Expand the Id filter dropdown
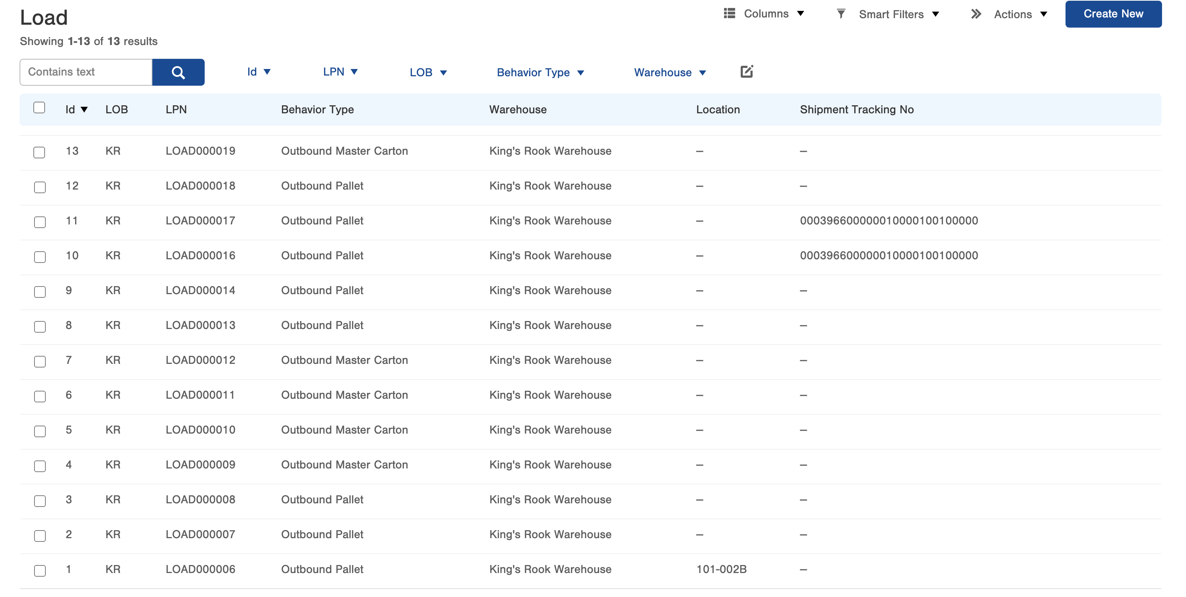1186x597 pixels. 259,72
